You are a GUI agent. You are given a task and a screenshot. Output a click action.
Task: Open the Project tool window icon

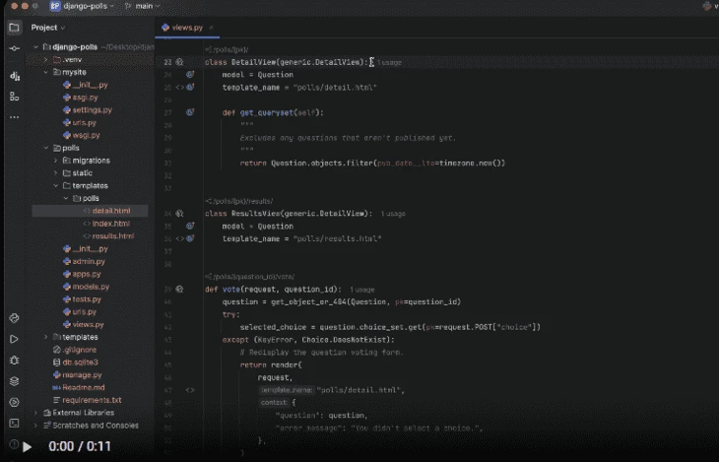coord(14,28)
